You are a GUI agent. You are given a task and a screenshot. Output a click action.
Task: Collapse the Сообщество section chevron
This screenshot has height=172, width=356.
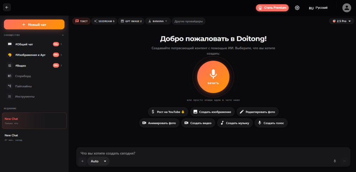tap(63, 35)
